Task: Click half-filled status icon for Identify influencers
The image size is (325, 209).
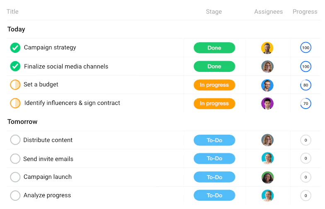Action: 15,103
